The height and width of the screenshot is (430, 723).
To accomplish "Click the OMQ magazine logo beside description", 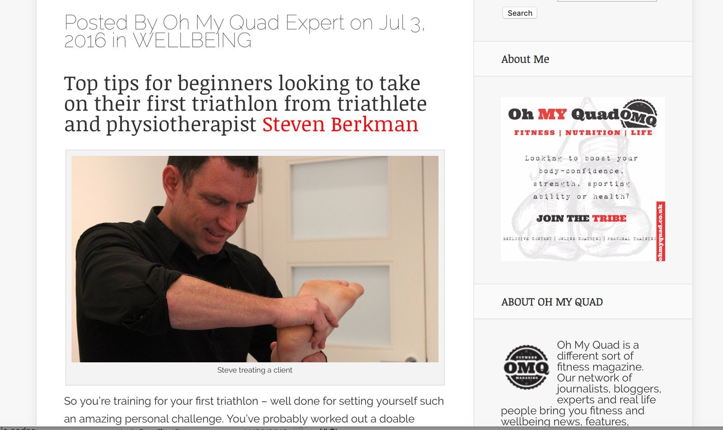I will click(x=526, y=367).
